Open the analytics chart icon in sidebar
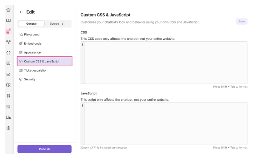The width and height of the screenshot is (268, 165). [9, 74]
